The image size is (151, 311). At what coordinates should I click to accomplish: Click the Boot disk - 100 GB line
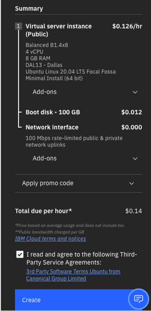click(53, 112)
